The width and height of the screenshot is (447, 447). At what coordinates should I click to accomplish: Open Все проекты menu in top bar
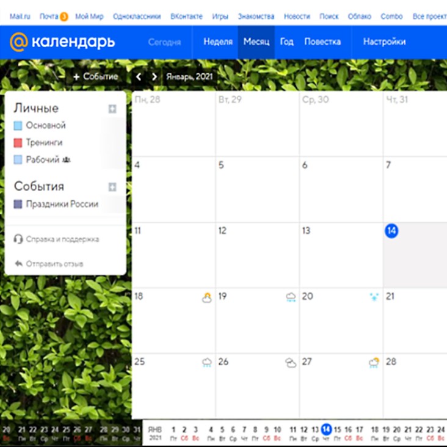pyautogui.click(x=429, y=16)
